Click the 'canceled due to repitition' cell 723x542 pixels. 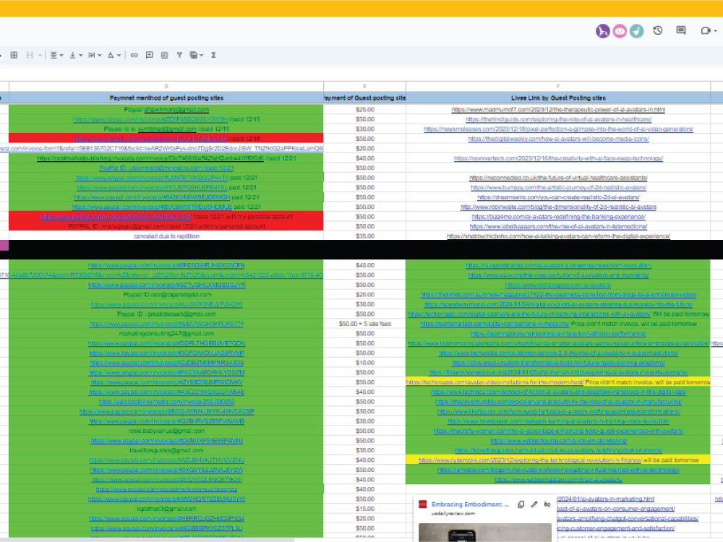click(x=166, y=236)
